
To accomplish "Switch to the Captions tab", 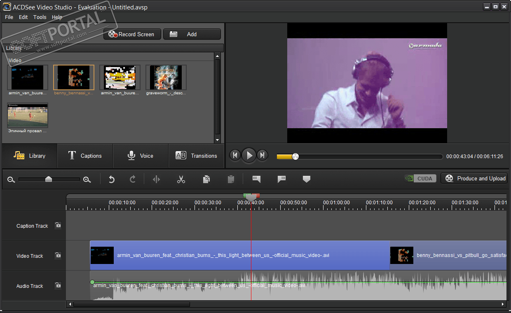I will [85, 156].
